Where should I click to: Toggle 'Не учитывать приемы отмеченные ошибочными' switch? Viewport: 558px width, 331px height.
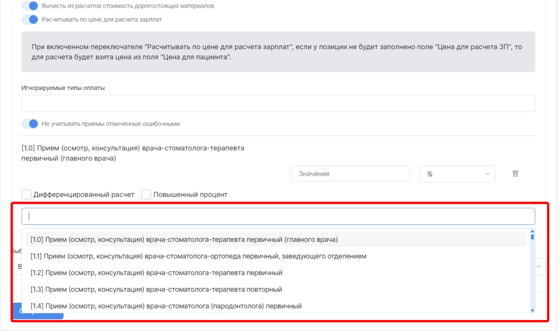click(x=30, y=124)
